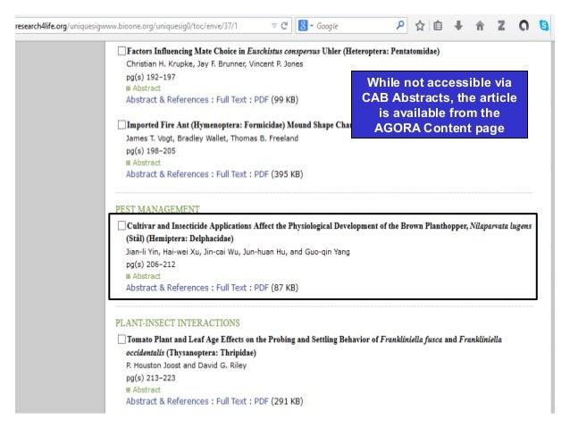This screenshot has width=570, height=428.
Task: Open Abstract & References for Tomato Plant article
Action: click(x=167, y=401)
